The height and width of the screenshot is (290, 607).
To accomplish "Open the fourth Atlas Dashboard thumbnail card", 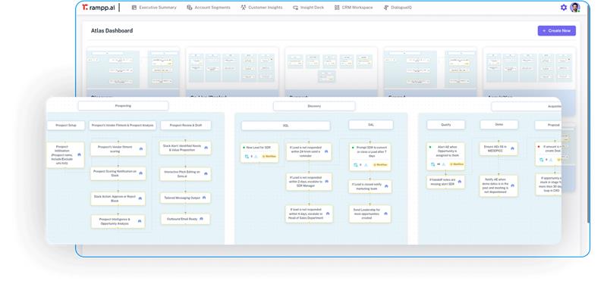I will tap(430, 72).
